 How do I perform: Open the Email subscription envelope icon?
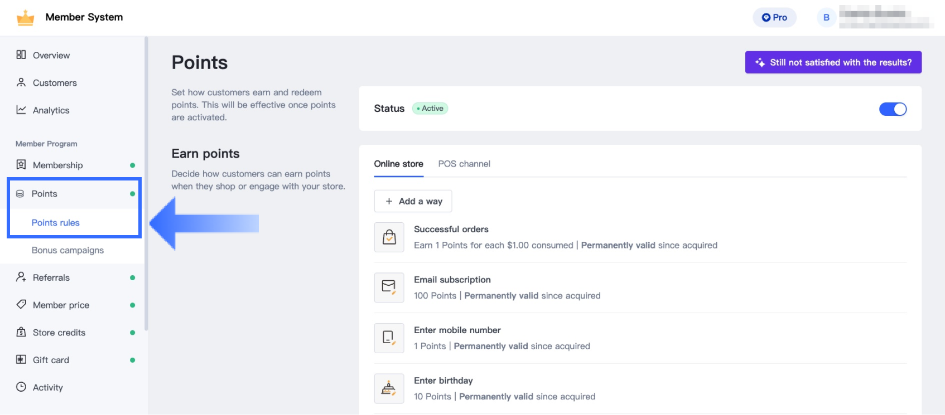(389, 287)
